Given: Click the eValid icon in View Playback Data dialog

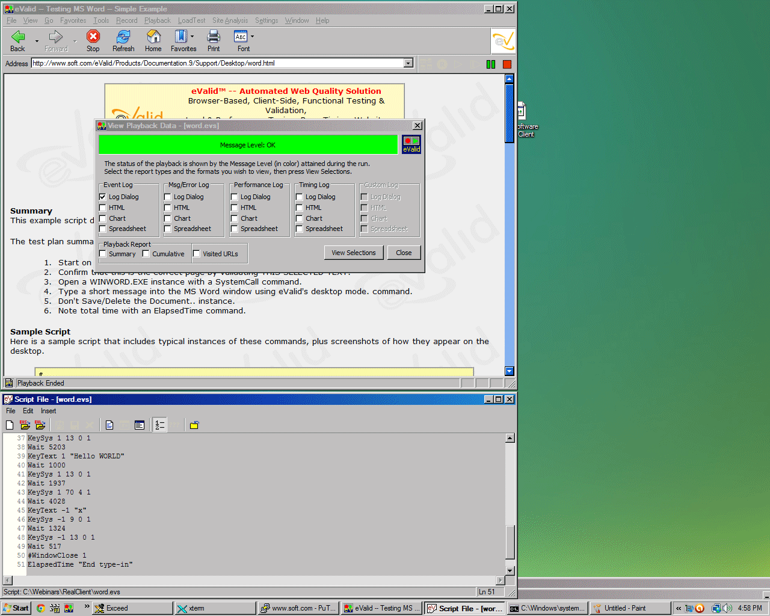Looking at the screenshot, I should [x=411, y=144].
